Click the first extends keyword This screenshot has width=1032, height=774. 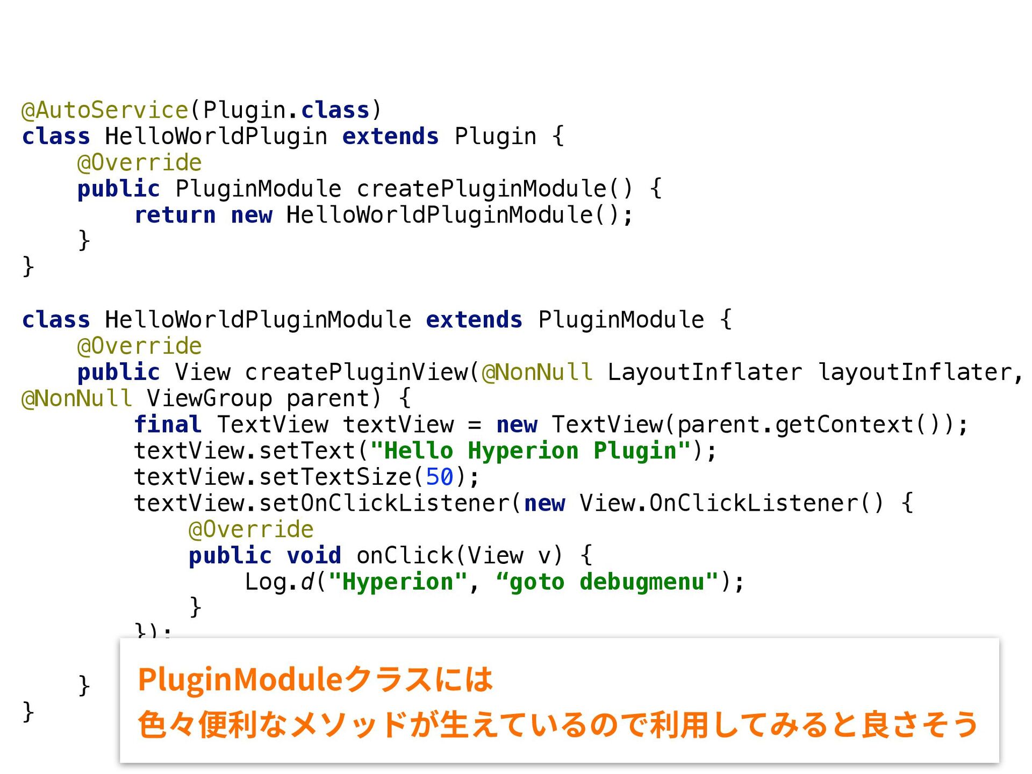pos(390,137)
